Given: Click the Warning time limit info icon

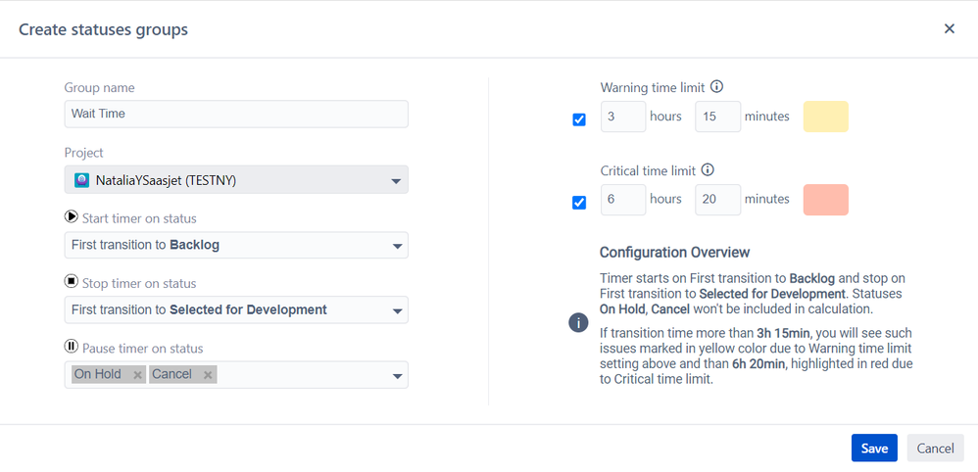Looking at the screenshot, I should [x=716, y=87].
